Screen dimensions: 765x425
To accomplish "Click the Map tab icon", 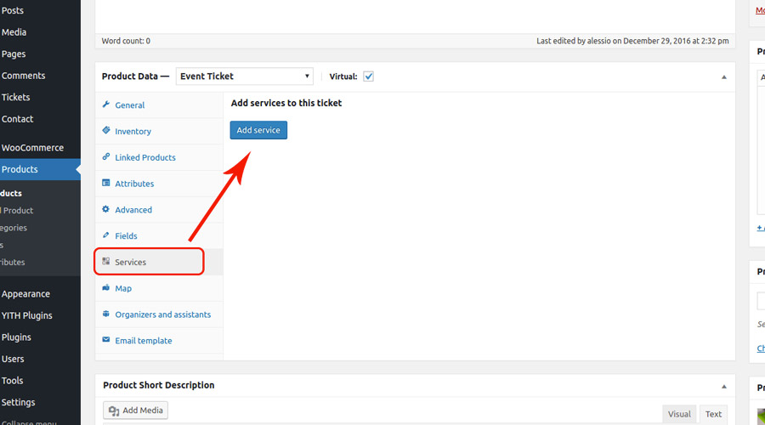I will pyautogui.click(x=106, y=288).
